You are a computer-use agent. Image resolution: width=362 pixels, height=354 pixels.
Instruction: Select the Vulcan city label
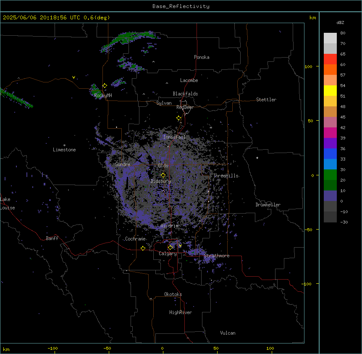(228, 333)
